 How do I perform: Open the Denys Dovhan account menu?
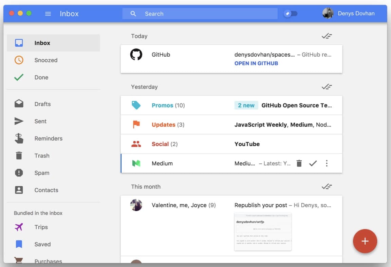point(349,14)
